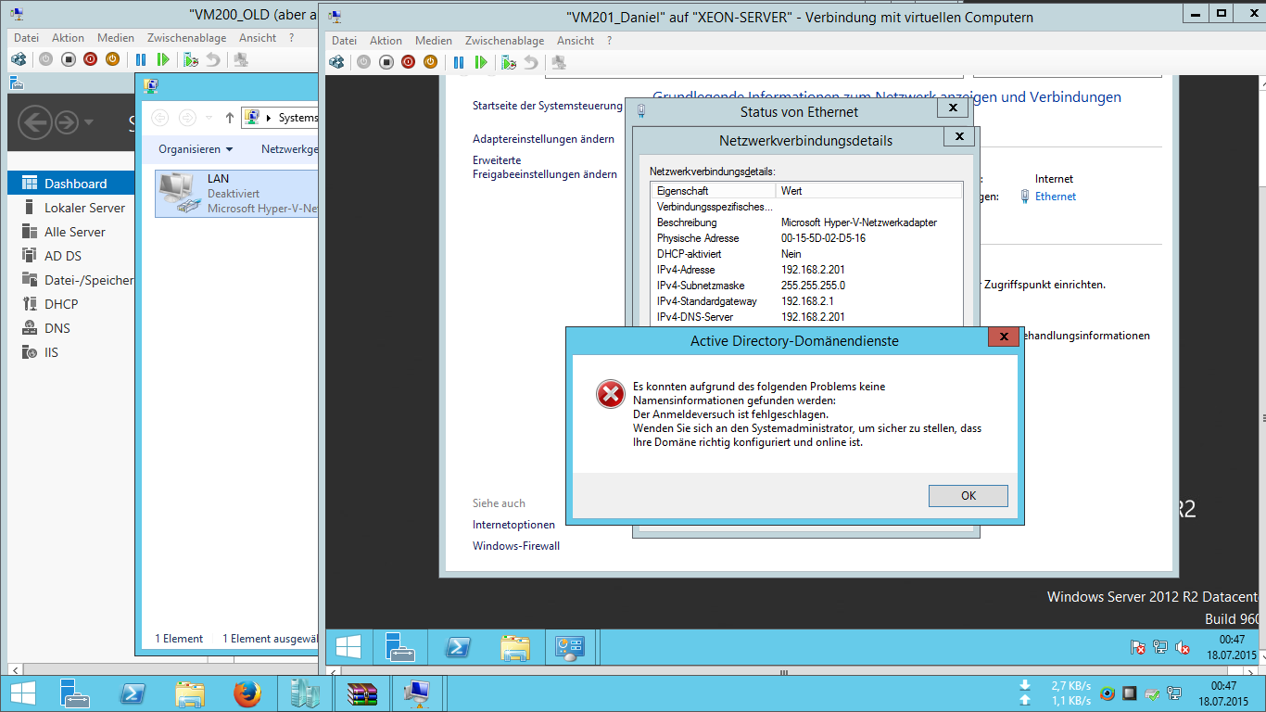Turn off VM201_Daniel with black stop icon
This screenshot has height=712, width=1266.
386,62
